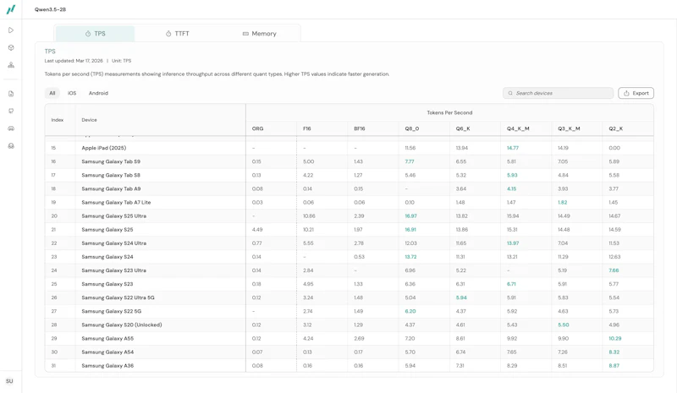The height and width of the screenshot is (393, 677).
Task: Click the highlighted 14.77 value for iPad
Action: [513, 148]
